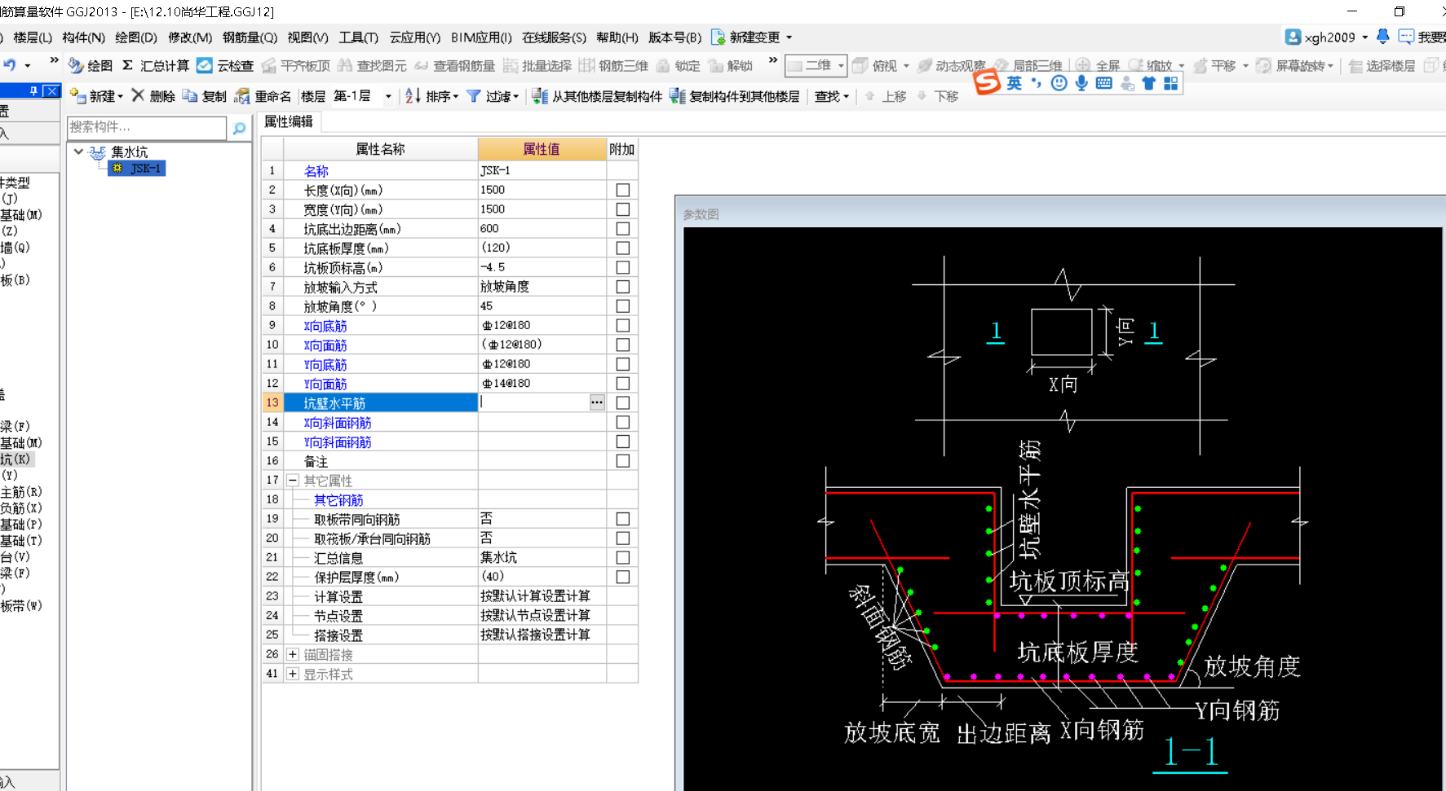This screenshot has width=1446, height=791.
Task: Click 复制构件到其他楼层 icon
Action: [678, 96]
